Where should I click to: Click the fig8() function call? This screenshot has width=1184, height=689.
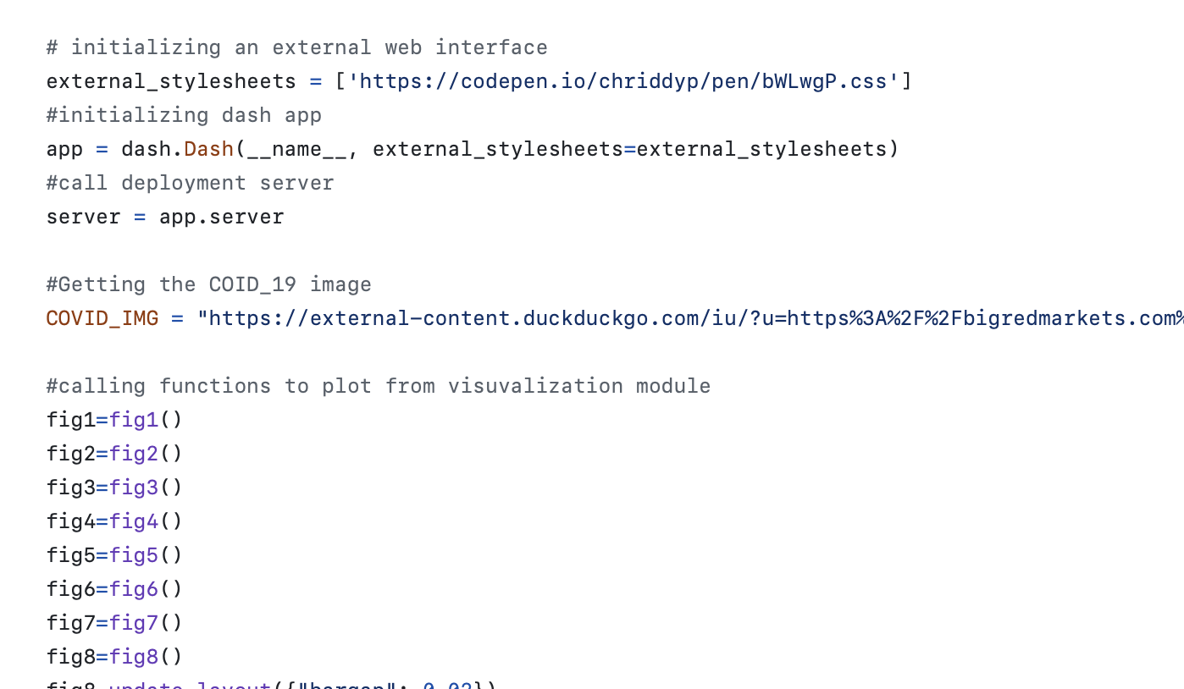pos(145,657)
